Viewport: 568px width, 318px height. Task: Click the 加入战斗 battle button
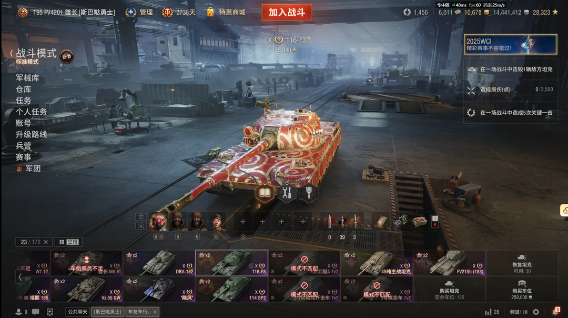coord(287,12)
